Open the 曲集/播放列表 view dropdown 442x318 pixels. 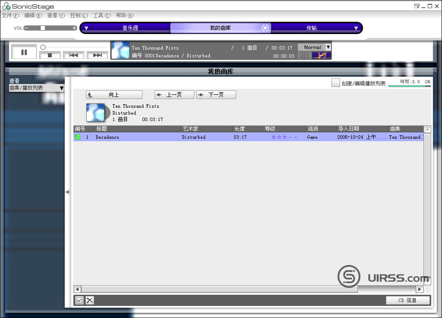pos(37,88)
